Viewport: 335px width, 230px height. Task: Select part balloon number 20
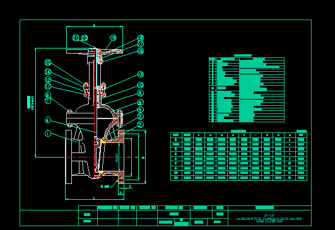pos(85,38)
